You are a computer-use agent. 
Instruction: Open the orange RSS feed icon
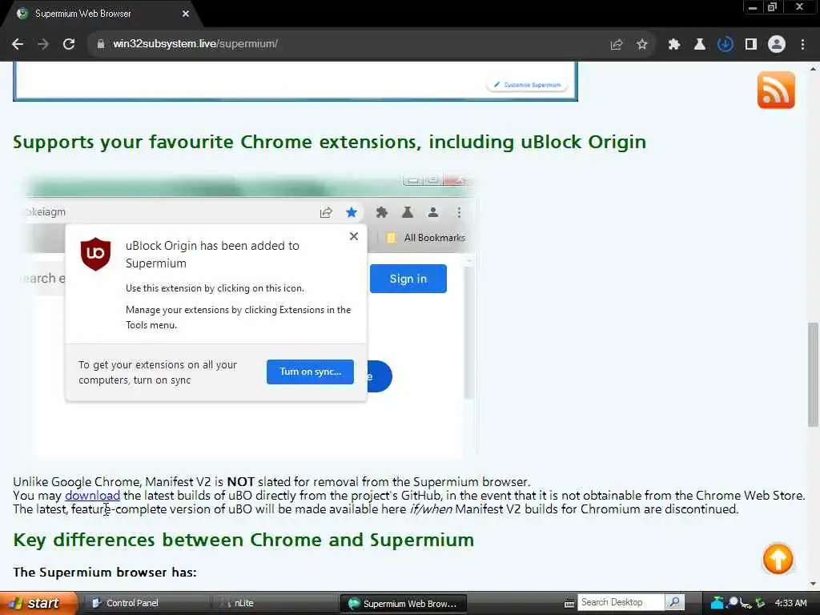click(776, 90)
